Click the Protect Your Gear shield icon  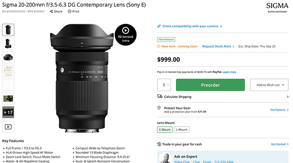[x=159, y=107]
